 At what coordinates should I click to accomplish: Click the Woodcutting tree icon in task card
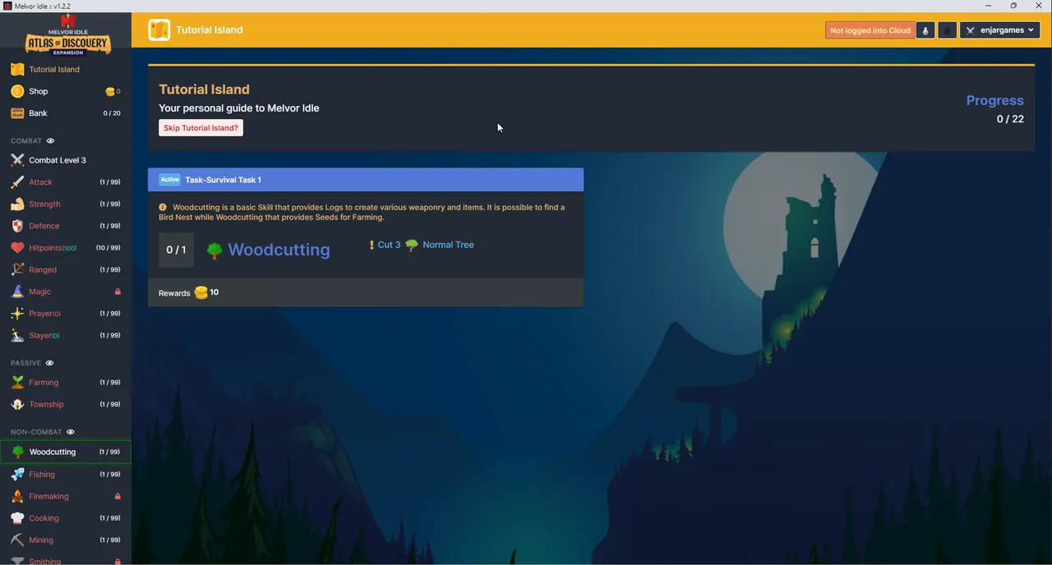215,250
